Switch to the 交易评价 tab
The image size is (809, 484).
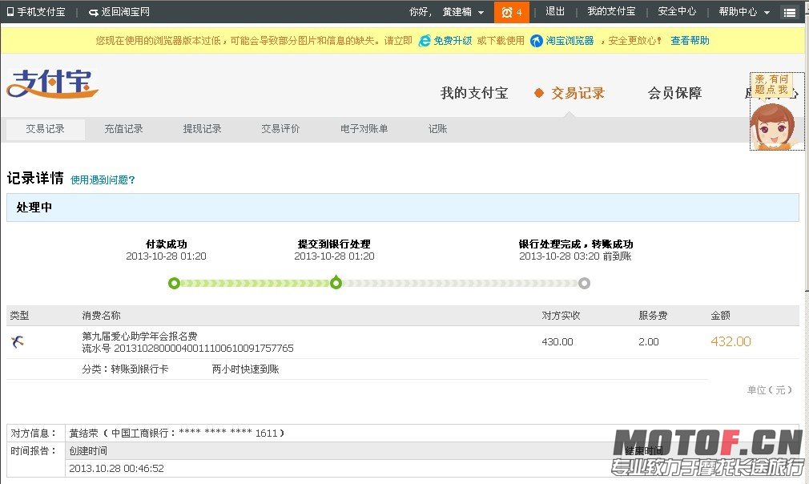280,129
